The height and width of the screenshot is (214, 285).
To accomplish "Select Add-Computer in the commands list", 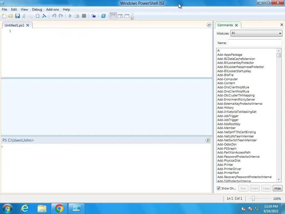I will 227,79.
